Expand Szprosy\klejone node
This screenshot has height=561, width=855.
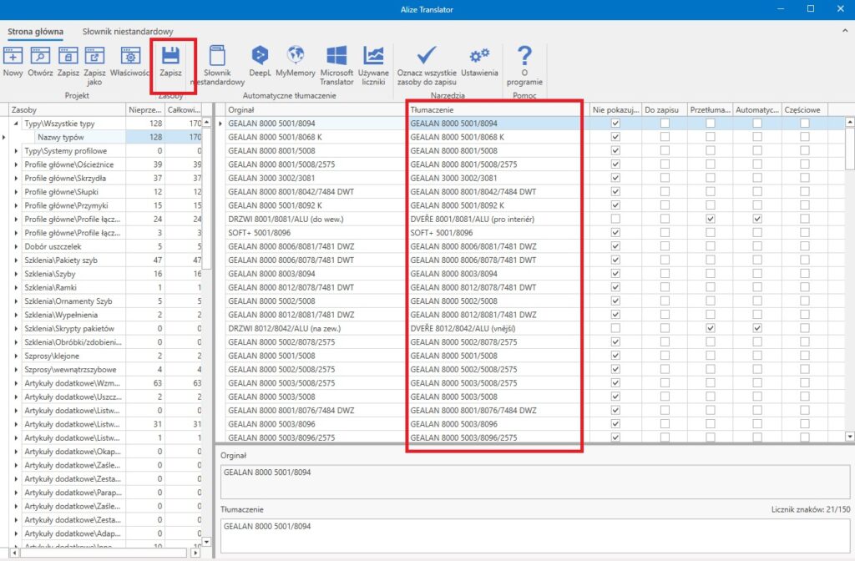(x=16, y=356)
